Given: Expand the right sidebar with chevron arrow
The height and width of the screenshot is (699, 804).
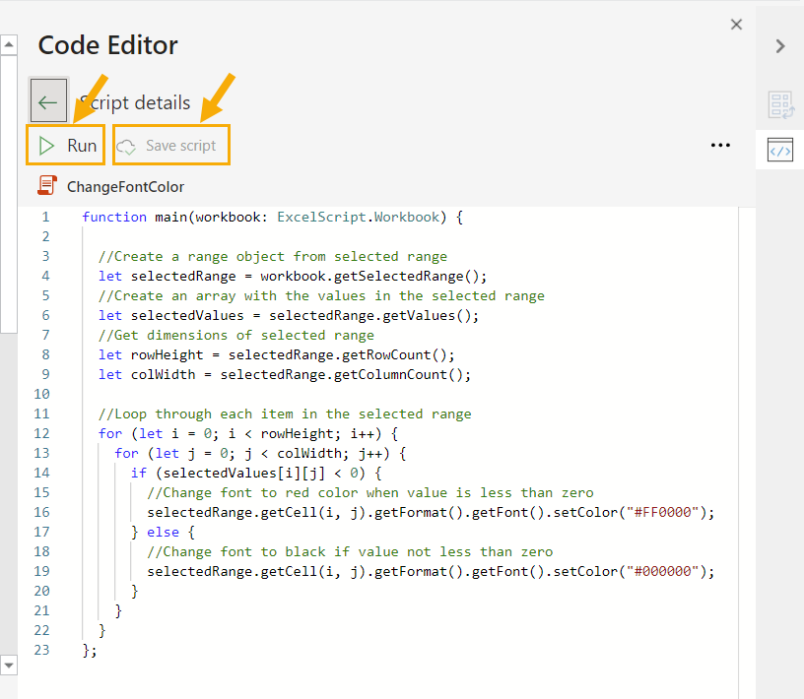Looking at the screenshot, I should point(779,45).
